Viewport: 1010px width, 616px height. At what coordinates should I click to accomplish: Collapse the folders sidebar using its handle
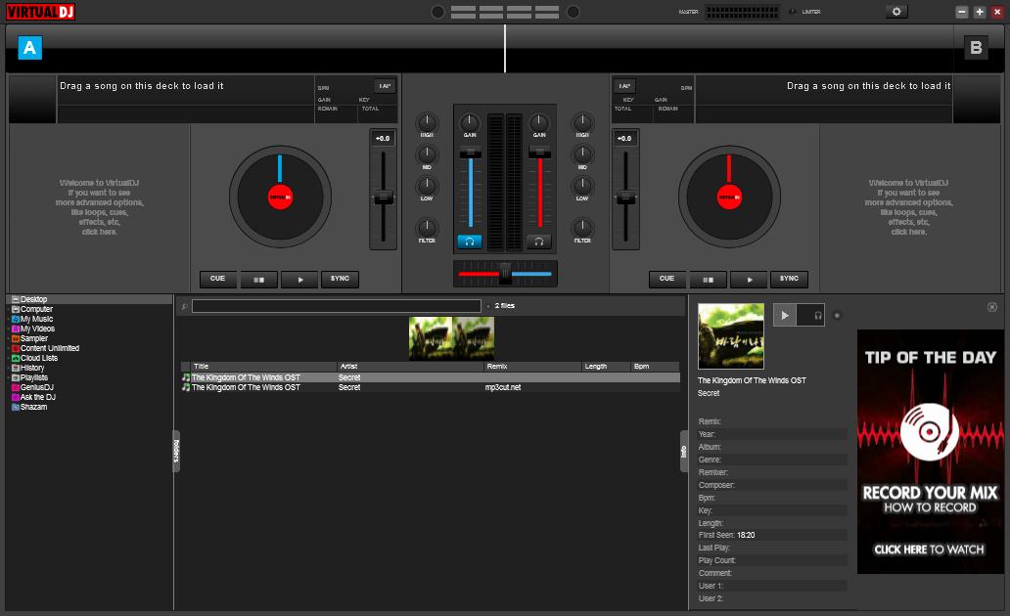coord(176,451)
